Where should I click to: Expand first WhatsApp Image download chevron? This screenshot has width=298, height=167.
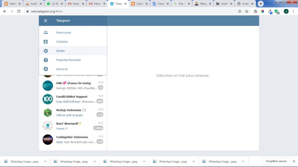tap(45, 161)
